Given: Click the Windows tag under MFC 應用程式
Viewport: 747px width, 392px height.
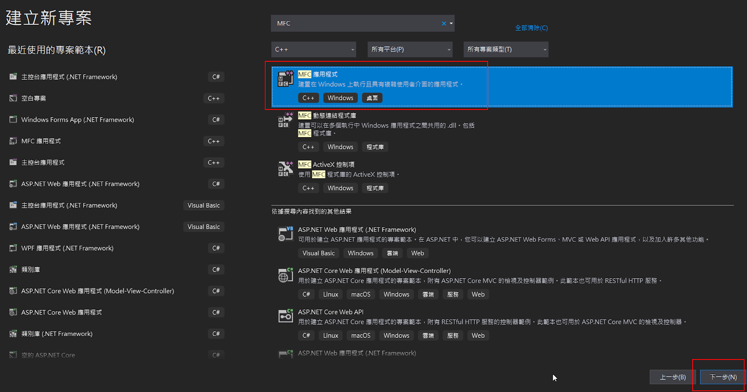Looking at the screenshot, I should [340, 98].
